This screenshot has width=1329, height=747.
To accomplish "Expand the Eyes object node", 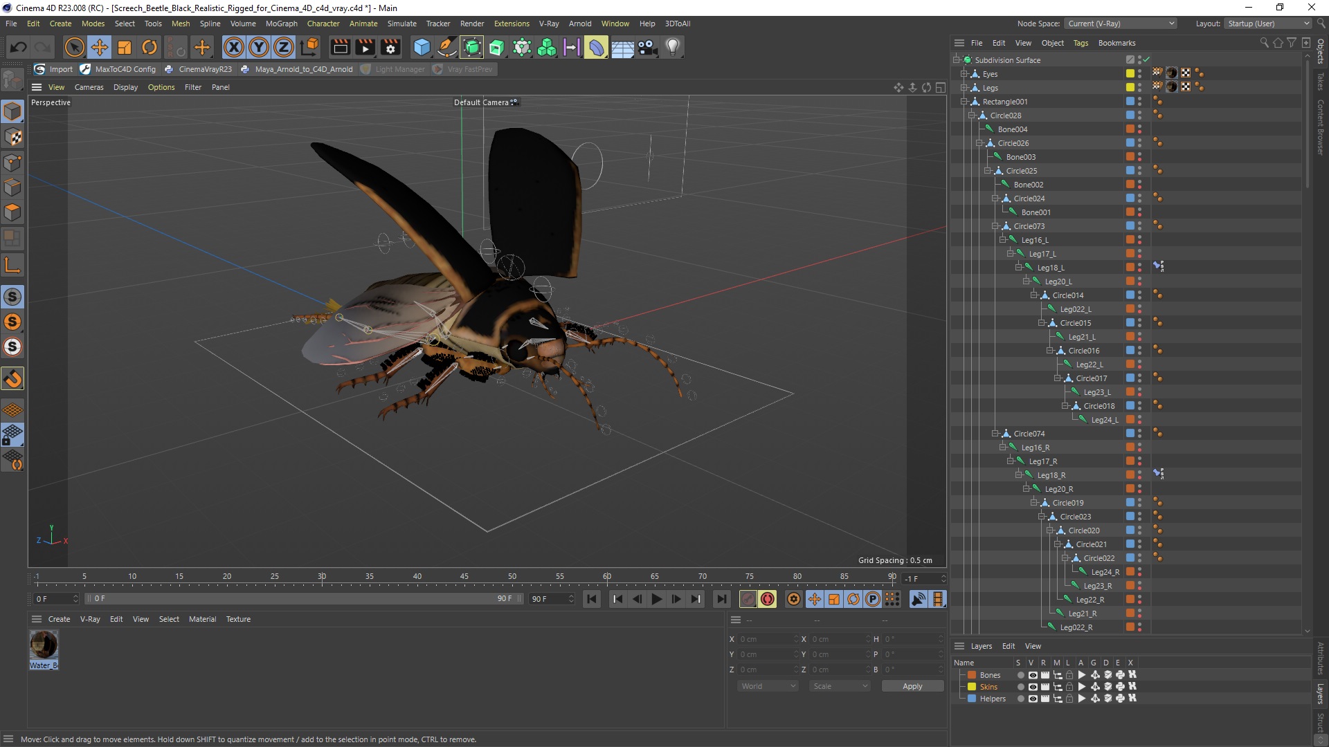I will [963, 74].
